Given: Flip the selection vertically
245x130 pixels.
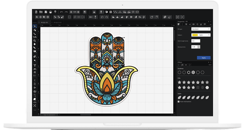Looking at the screenshot, I should click(x=95, y=17).
